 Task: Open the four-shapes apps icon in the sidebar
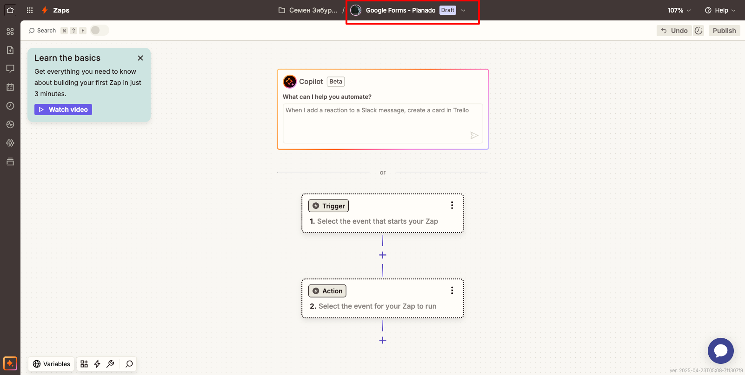[x=10, y=32]
